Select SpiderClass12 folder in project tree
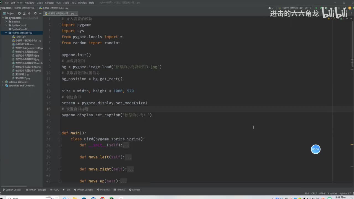Viewport: 354px width, 199px height. pyautogui.click(x=20, y=29)
